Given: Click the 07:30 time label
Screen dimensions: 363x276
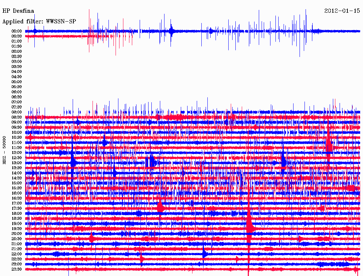Looking at the screenshot, I should pos(17,107).
